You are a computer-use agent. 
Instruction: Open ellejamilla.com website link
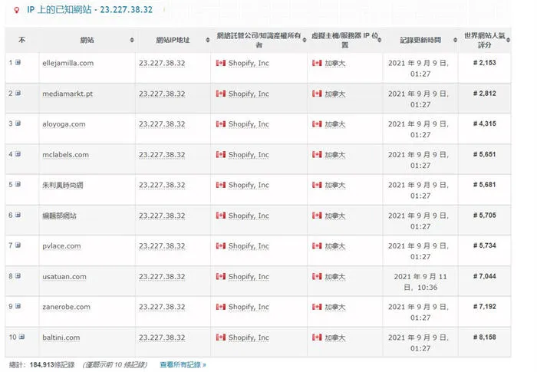click(68, 63)
